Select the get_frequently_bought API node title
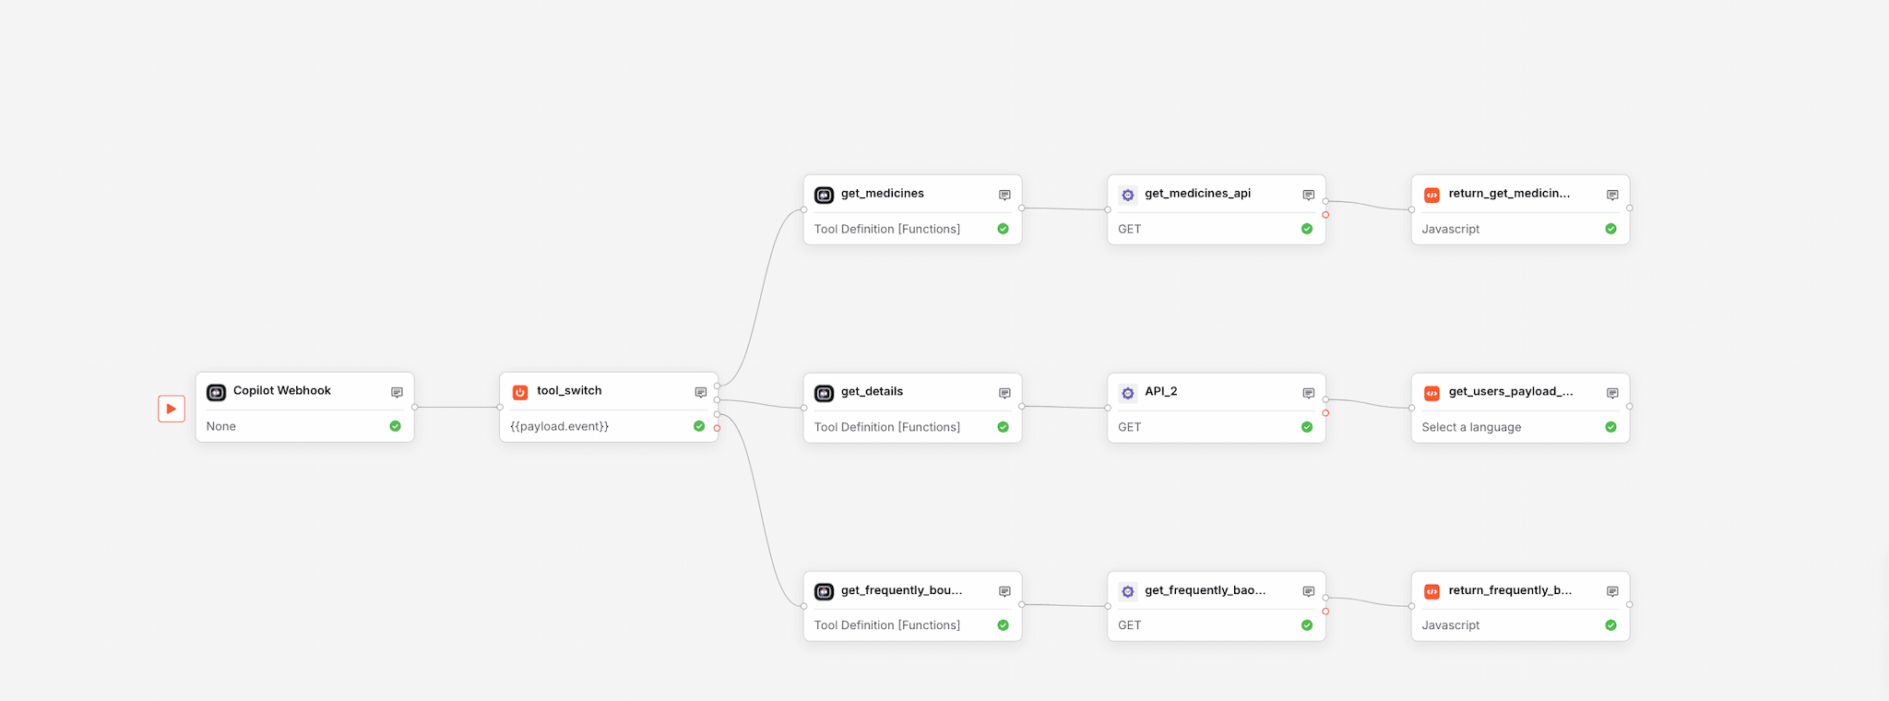Viewport: 1889px width, 701px height. pos(1205,590)
